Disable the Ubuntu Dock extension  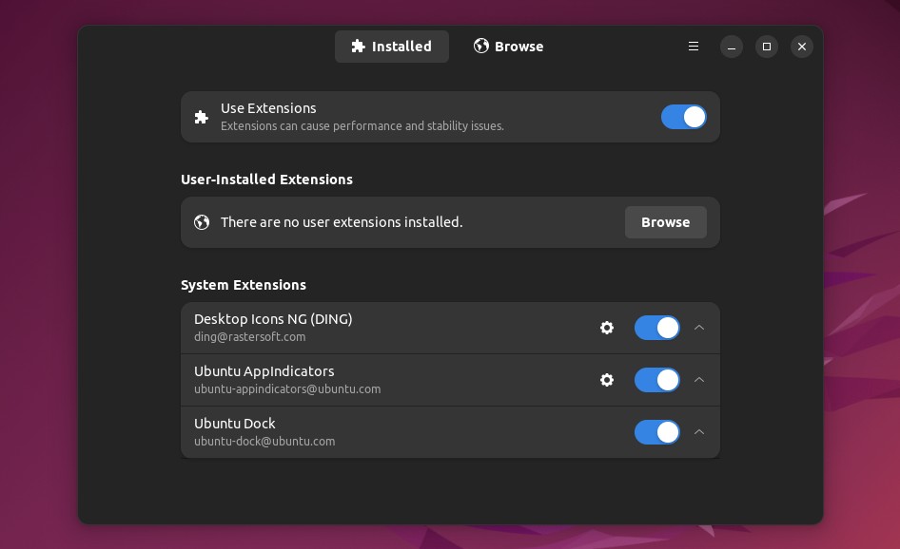point(657,432)
